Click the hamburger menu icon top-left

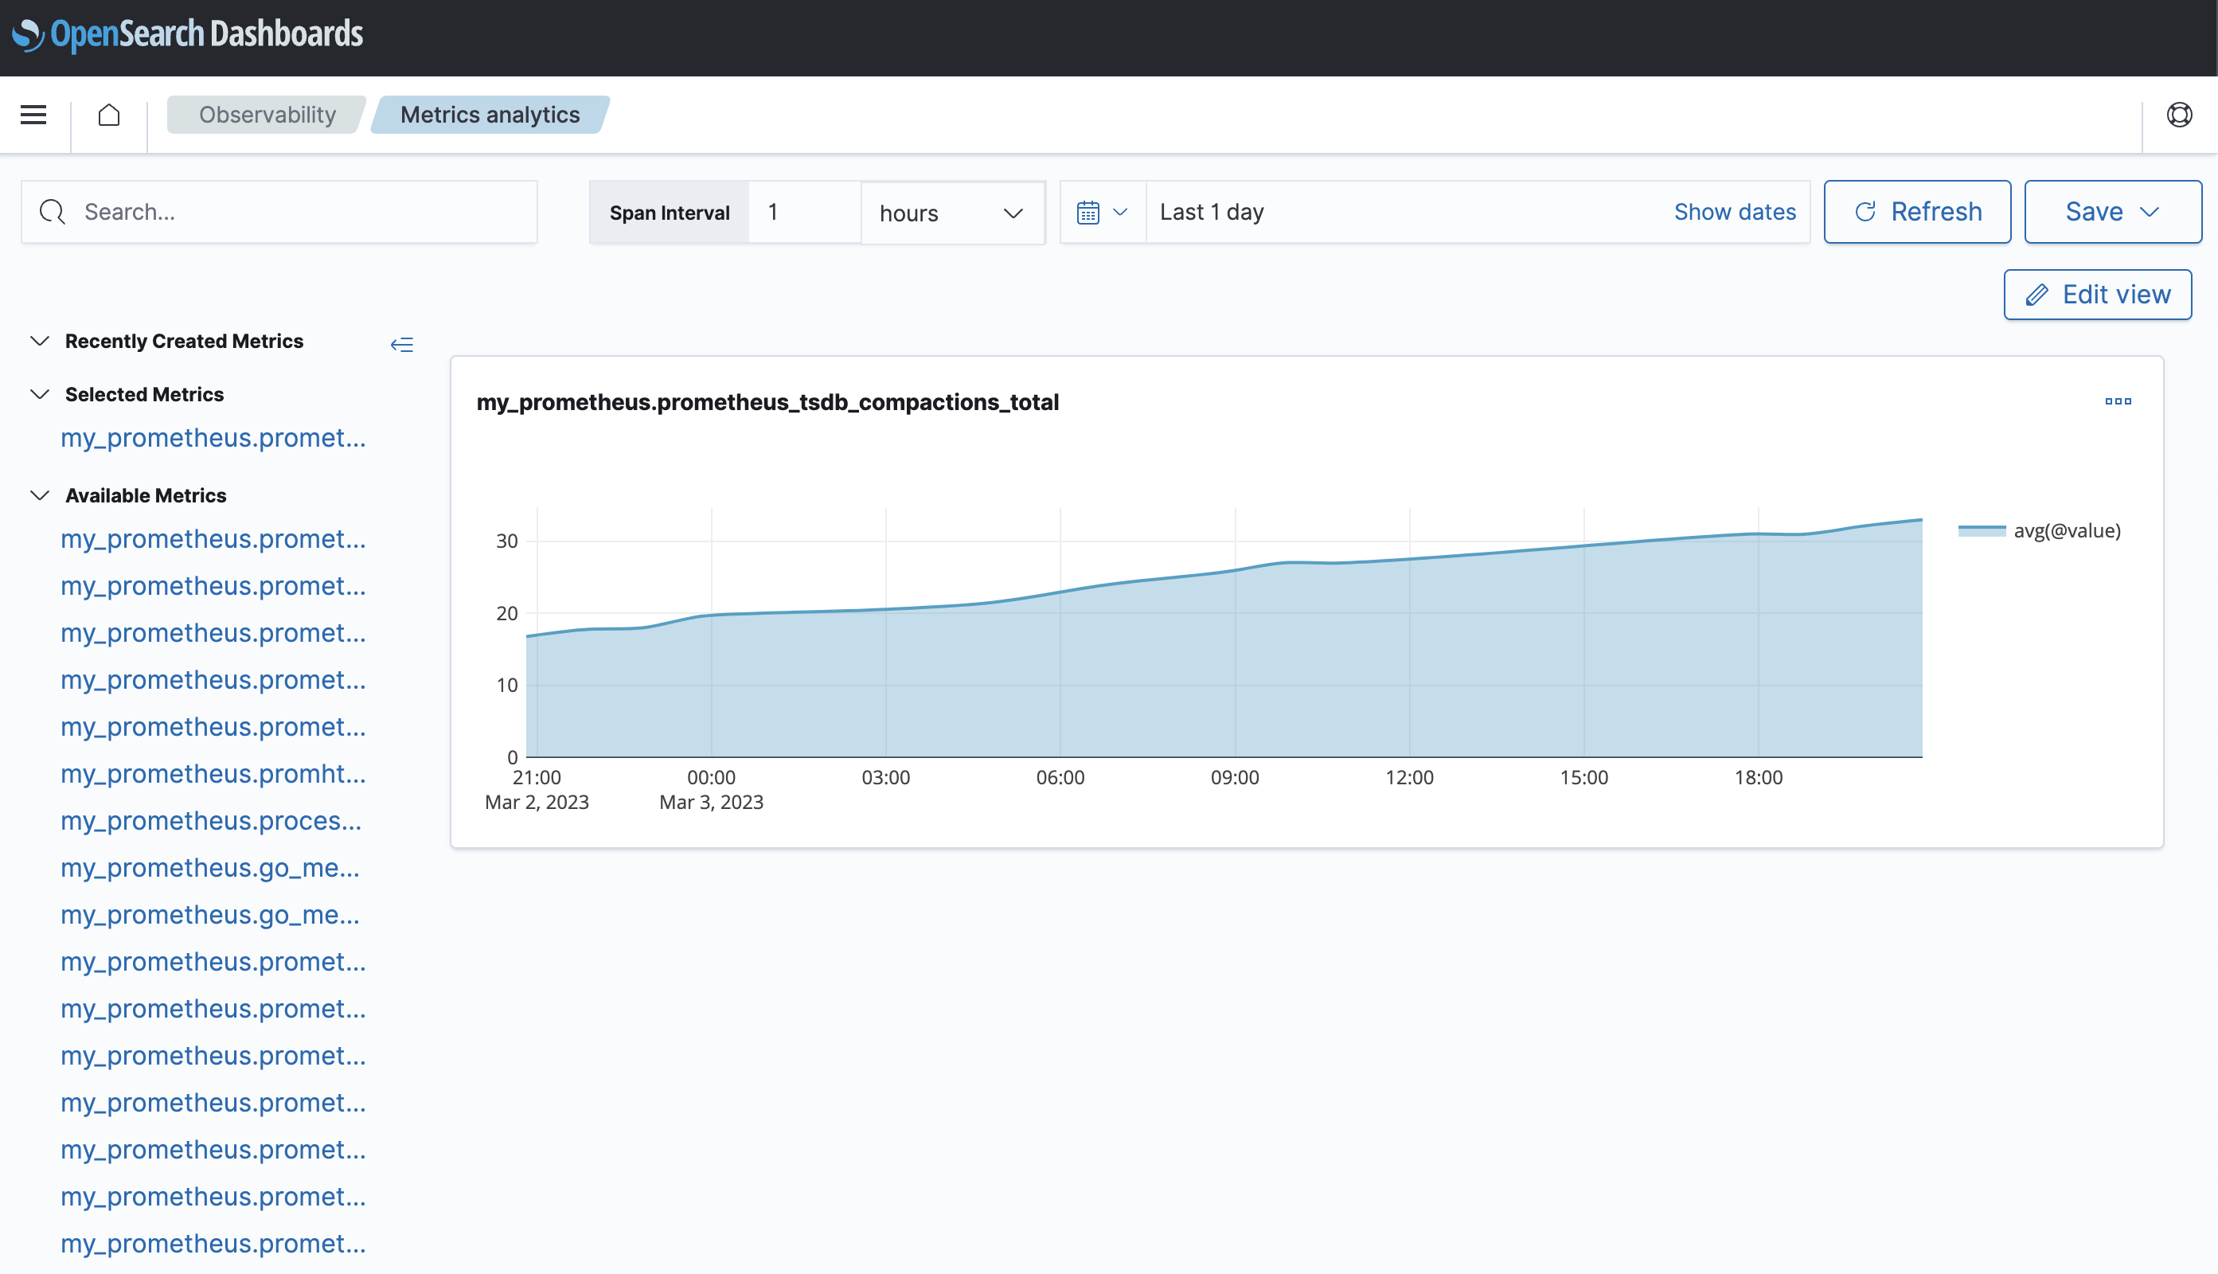pos(33,115)
